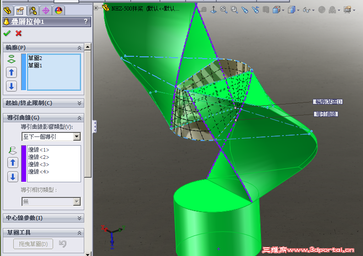Viewport: 363px width, 256px height.
Task: Click the blue profile color bar
Action: click(24, 72)
